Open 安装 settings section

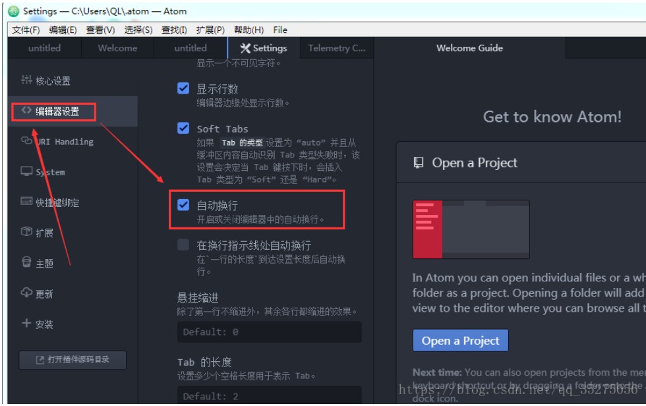pos(73,324)
